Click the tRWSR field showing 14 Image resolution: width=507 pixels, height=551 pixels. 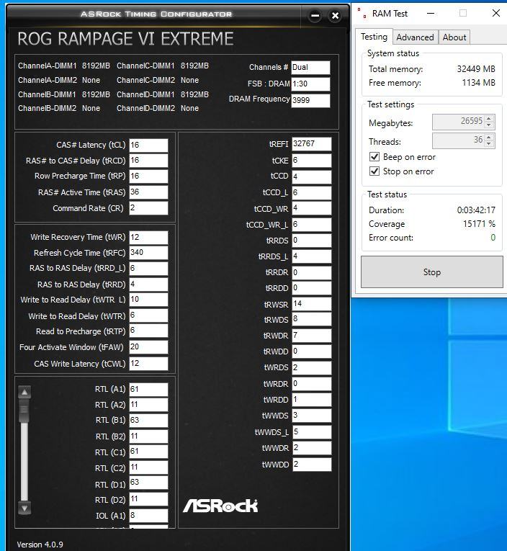312,304
